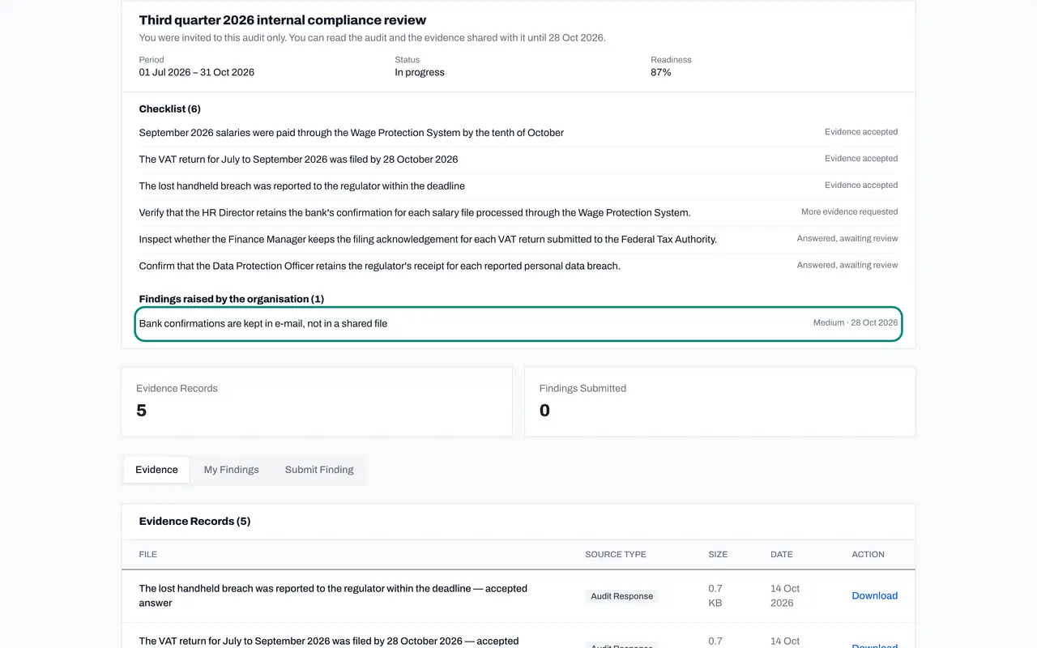The image size is (1037, 648).
Task: Click the ACTION column header
Action: 868,555
